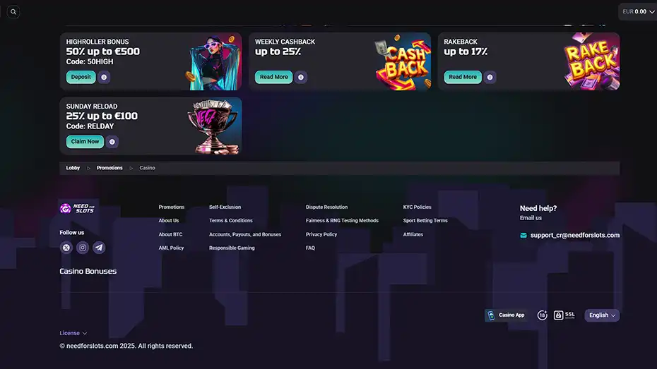Click the SSL secure badge
Viewport: 657px width, 369px height.
tap(564, 315)
